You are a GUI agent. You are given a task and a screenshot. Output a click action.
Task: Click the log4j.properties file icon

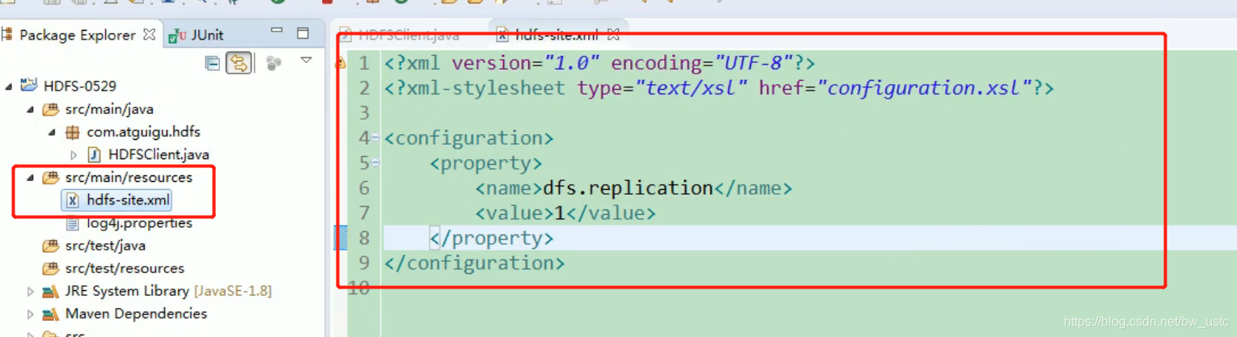click(73, 222)
